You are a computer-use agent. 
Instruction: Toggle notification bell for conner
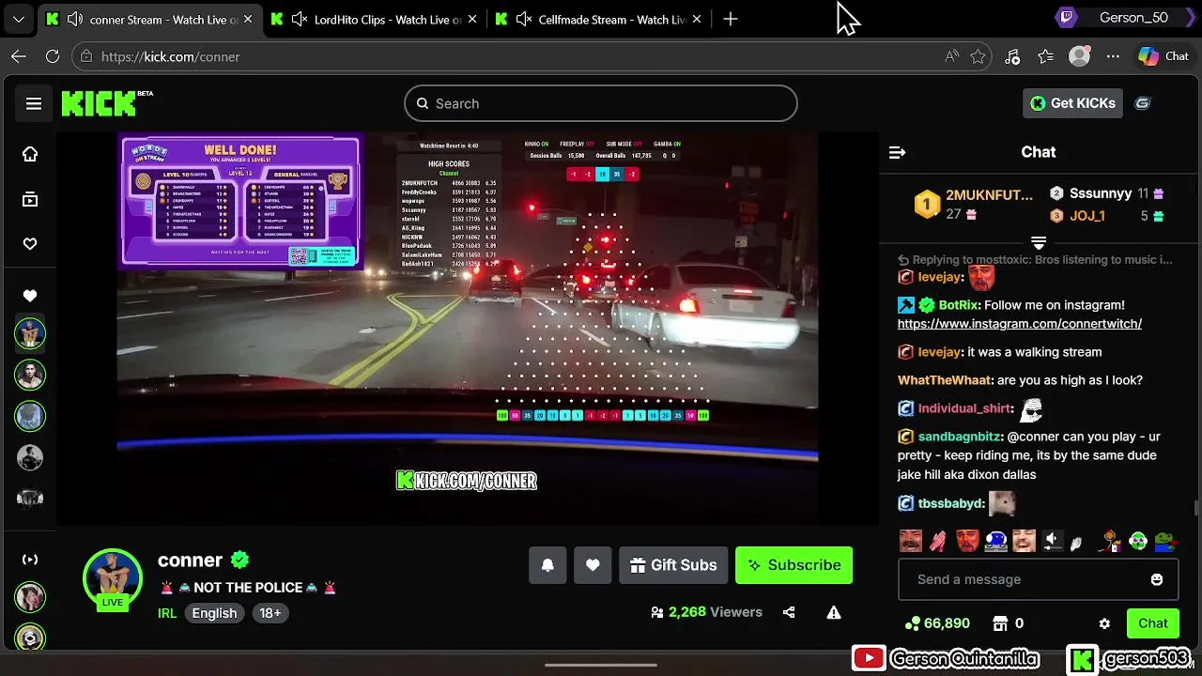[547, 565]
